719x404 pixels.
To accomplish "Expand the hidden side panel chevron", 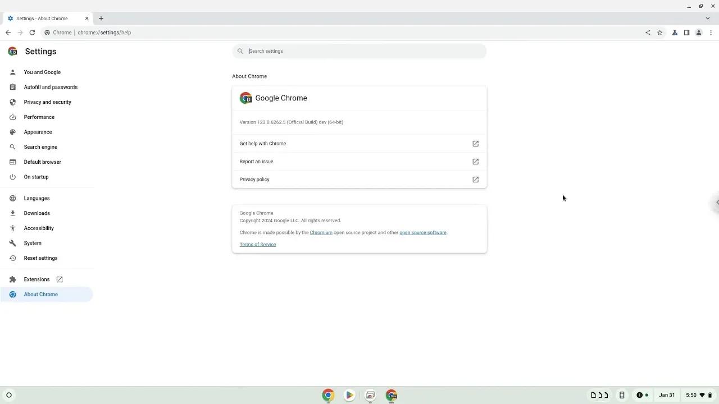I will pos(716,202).
